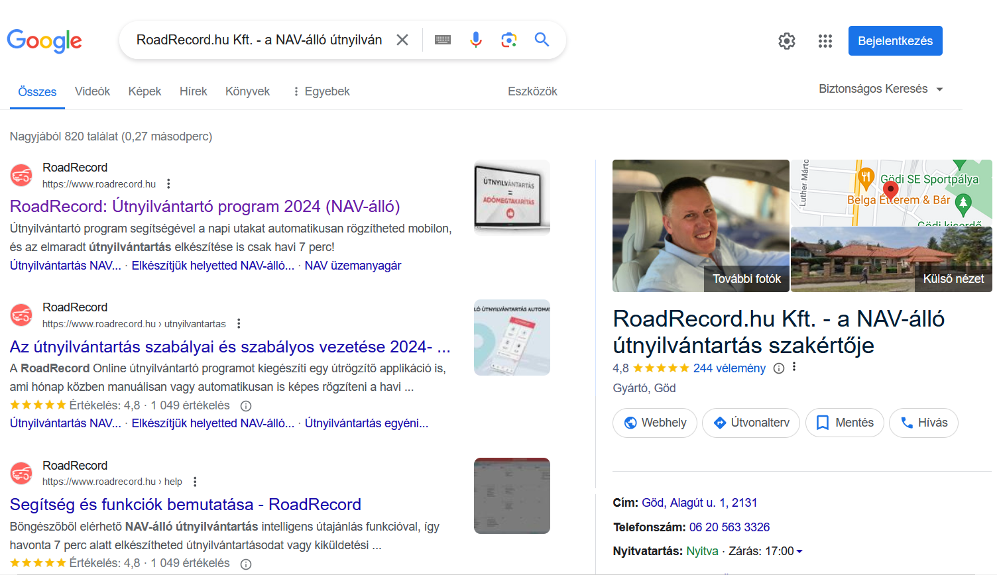This screenshot has width=997, height=575.
Task: Open the NAV üzemanyagár sitelink
Action: (x=353, y=266)
